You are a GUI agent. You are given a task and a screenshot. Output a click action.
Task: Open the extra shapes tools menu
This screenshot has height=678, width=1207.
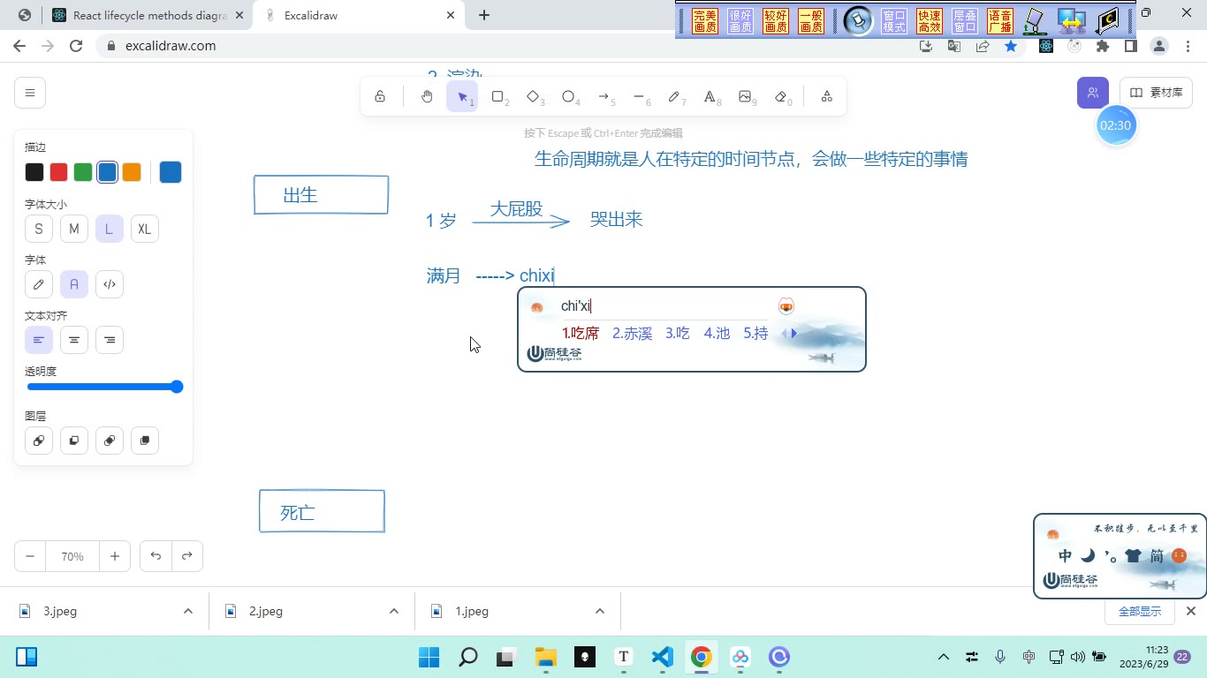pos(826,96)
